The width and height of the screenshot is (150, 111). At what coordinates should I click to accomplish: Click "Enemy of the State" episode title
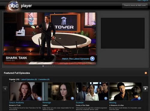tap(82, 105)
